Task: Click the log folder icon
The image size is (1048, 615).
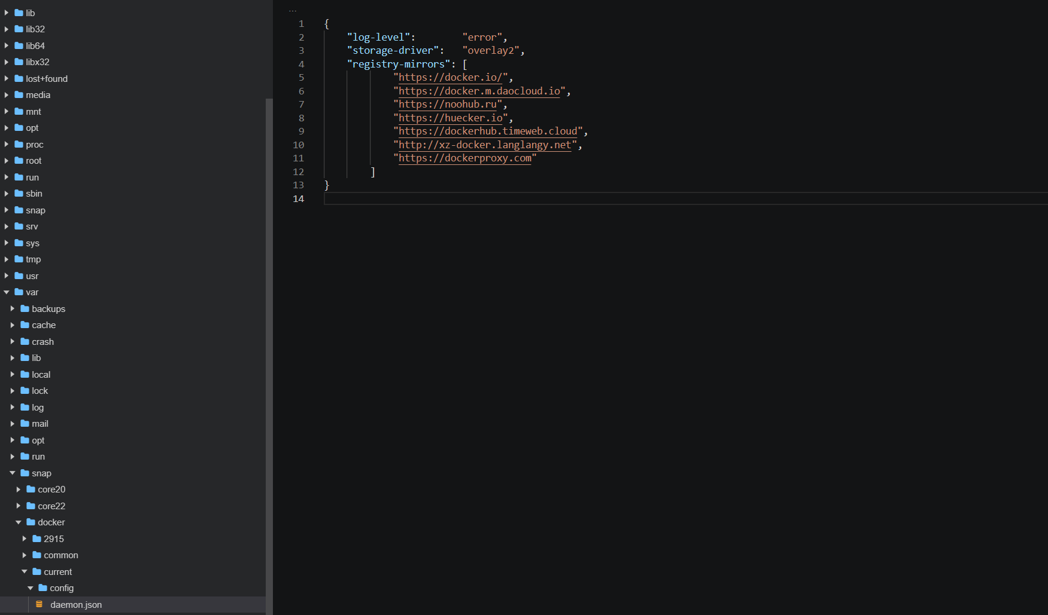Action: (25, 407)
